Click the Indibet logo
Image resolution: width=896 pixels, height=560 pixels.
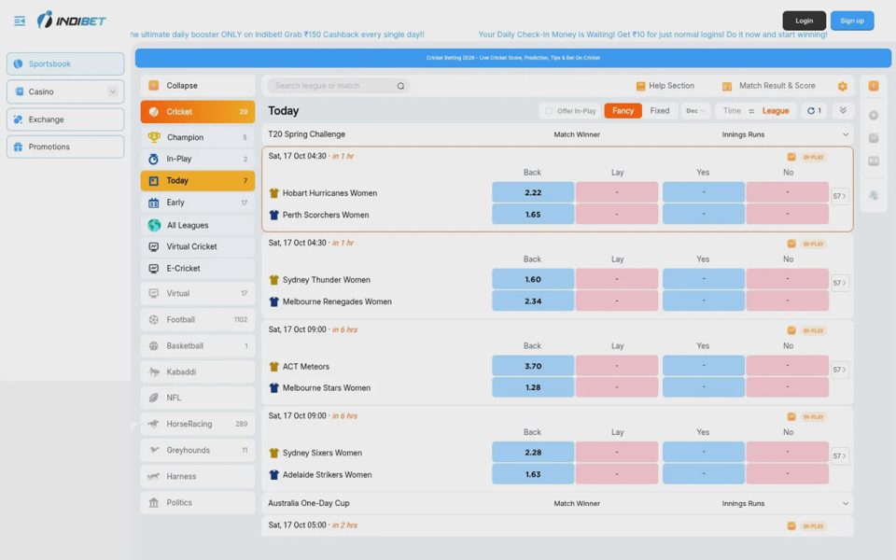click(72, 20)
